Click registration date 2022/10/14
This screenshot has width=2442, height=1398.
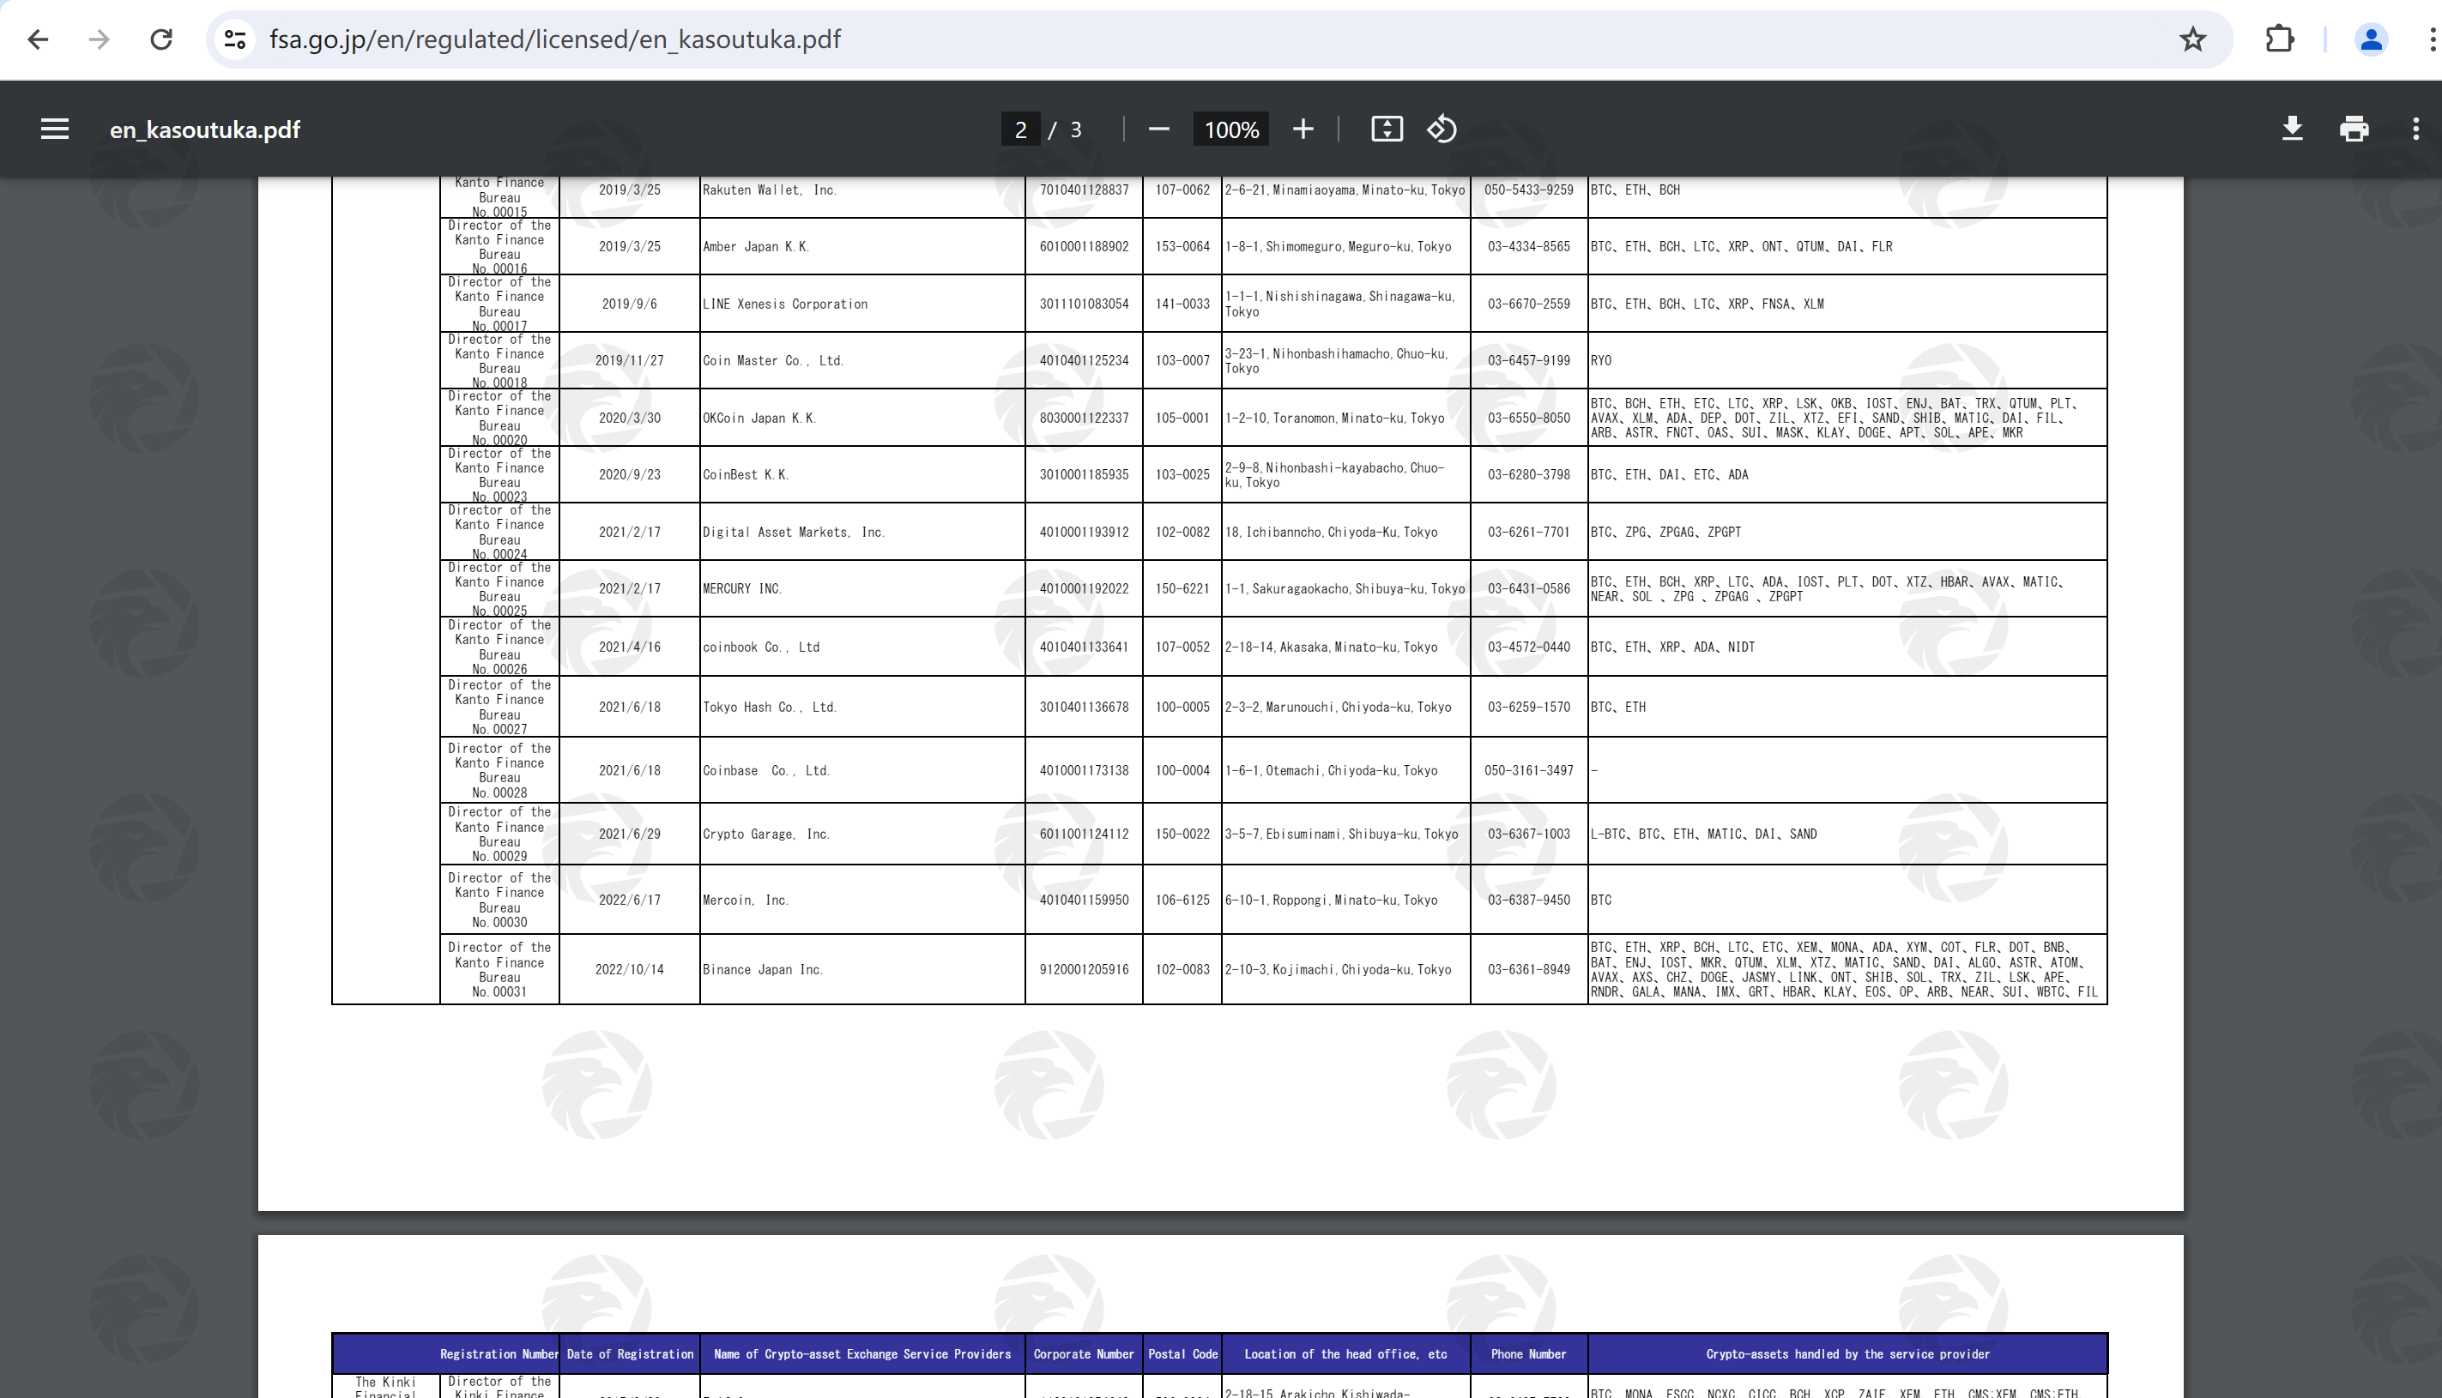coord(629,970)
